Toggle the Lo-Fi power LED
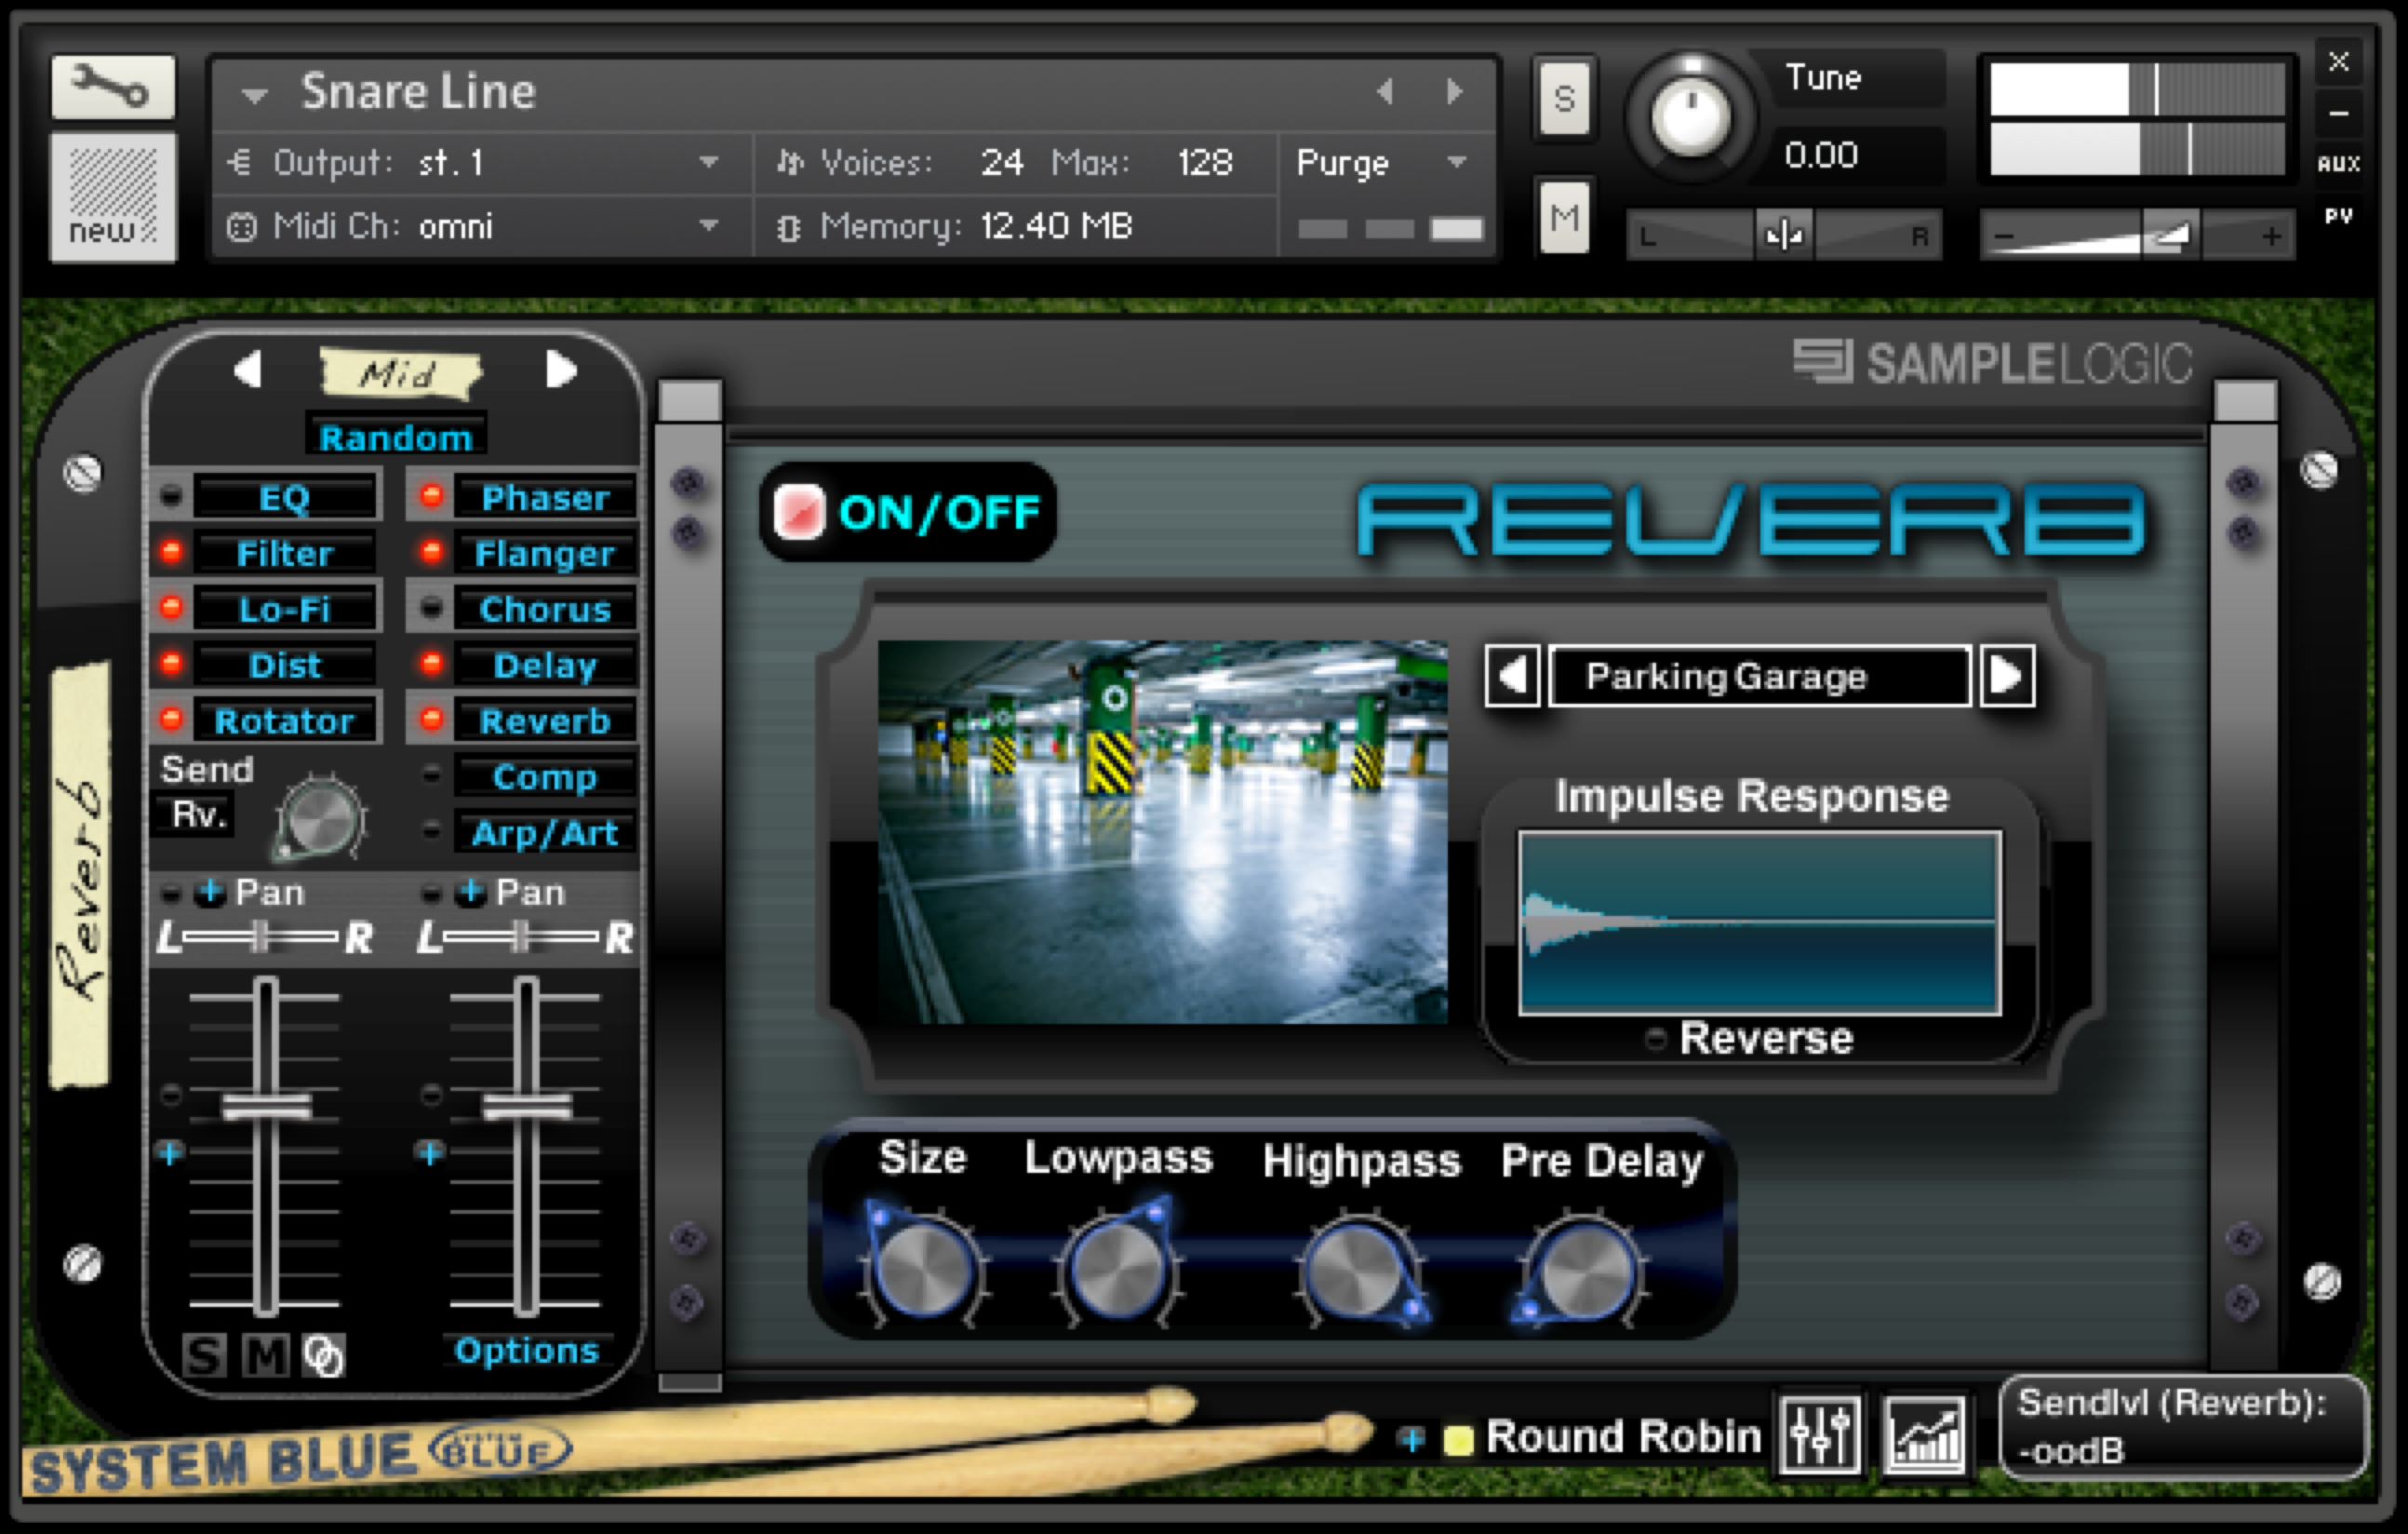The image size is (2408, 1534). coord(172,608)
